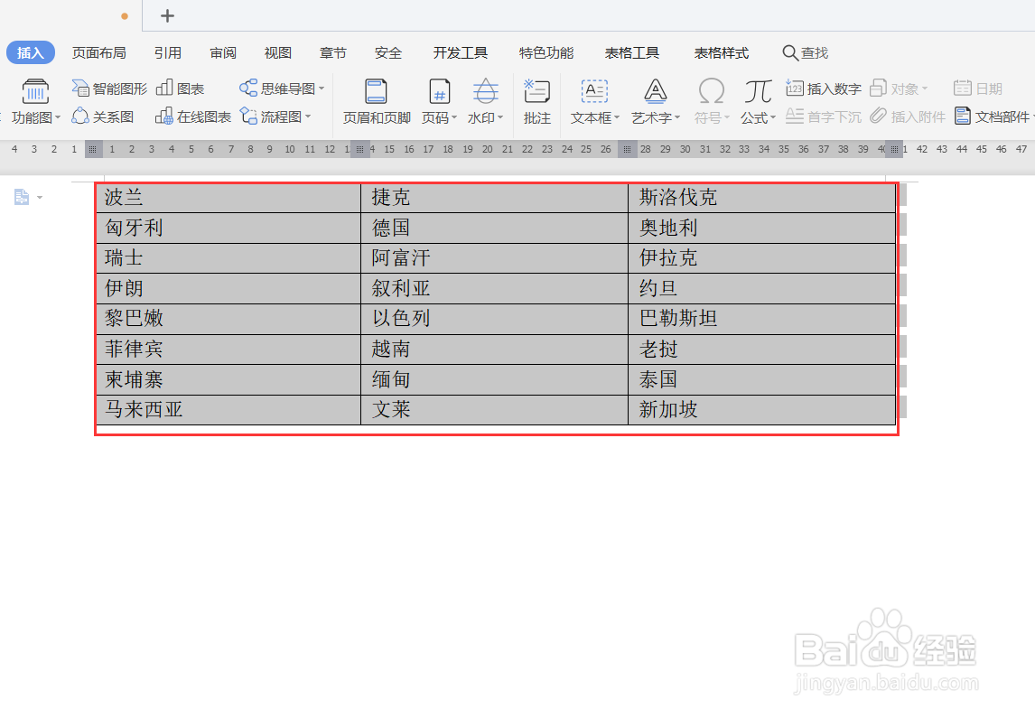Click the table cell 约旦
Screen dimensions: 1035x718
[761, 288]
